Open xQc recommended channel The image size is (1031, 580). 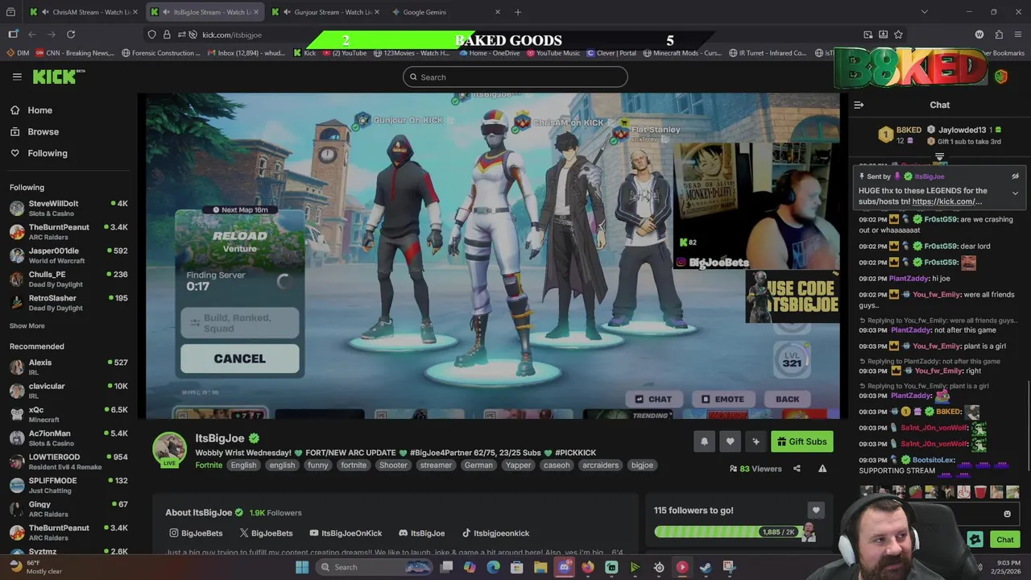pyautogui.click(x=68, y=414)
